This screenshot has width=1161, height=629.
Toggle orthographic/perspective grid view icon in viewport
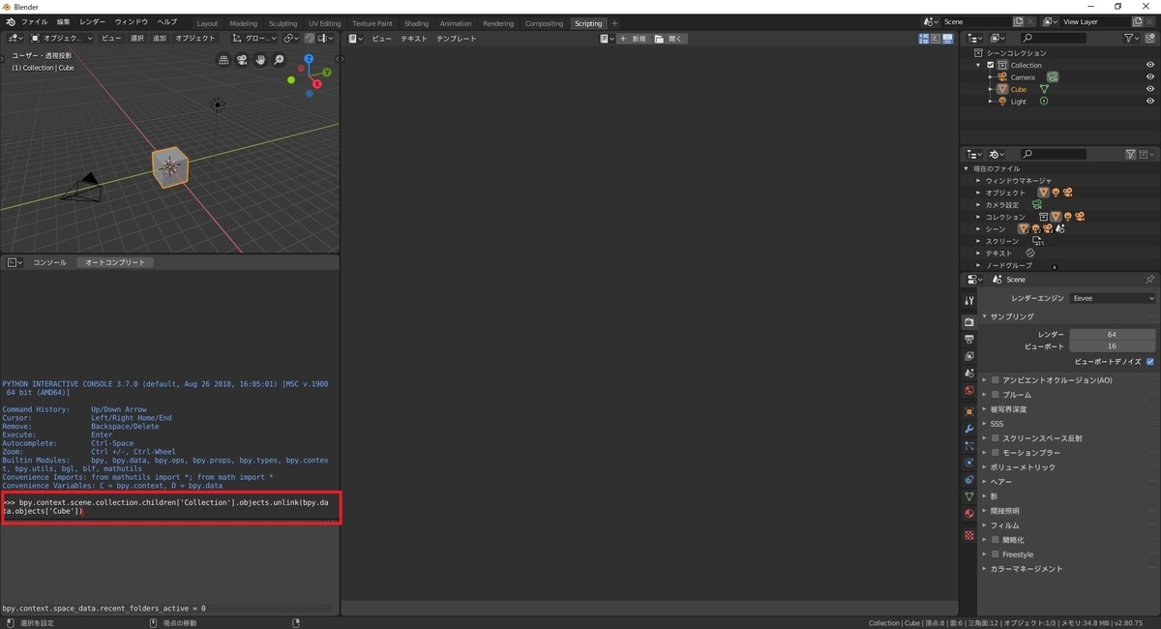(223, 60)
